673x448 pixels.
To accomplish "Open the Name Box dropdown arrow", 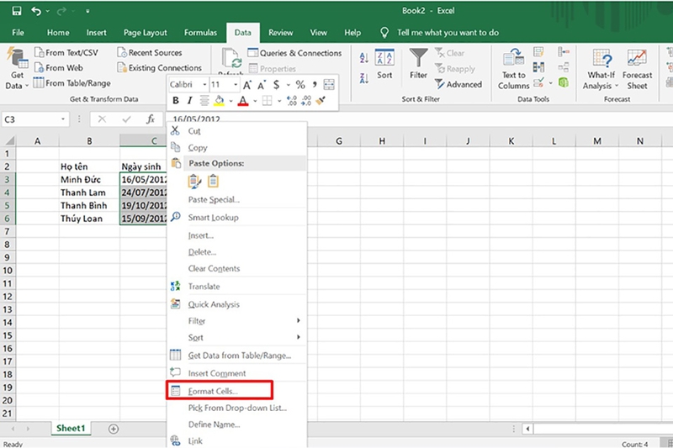I will pos(63,119).
